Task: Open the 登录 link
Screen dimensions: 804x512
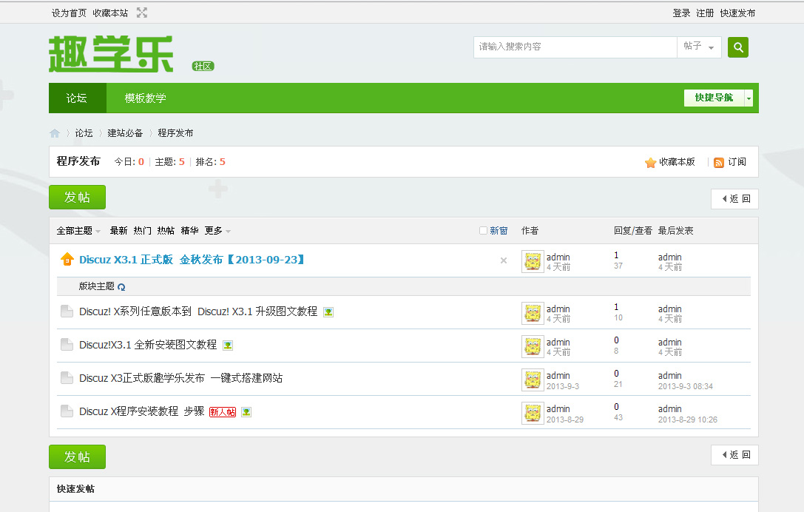Action: (x=681, y=13)
